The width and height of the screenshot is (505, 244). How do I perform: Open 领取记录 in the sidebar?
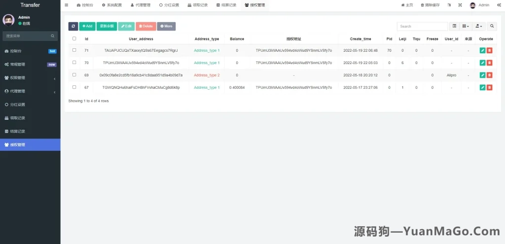click(x=30, y=118)
